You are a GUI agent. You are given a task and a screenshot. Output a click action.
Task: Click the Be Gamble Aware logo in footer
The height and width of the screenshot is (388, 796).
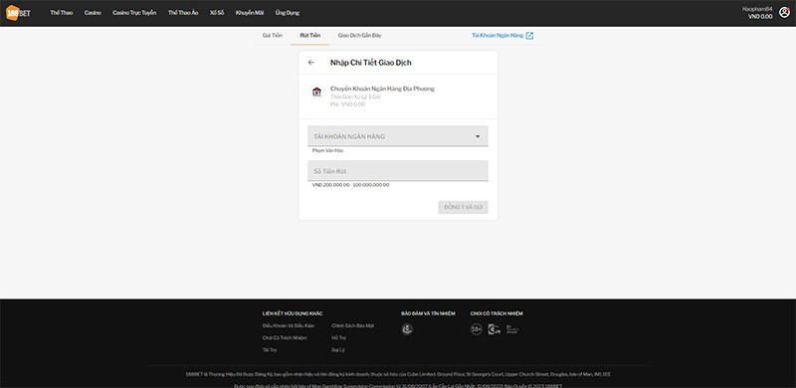[x=512, y=329]
